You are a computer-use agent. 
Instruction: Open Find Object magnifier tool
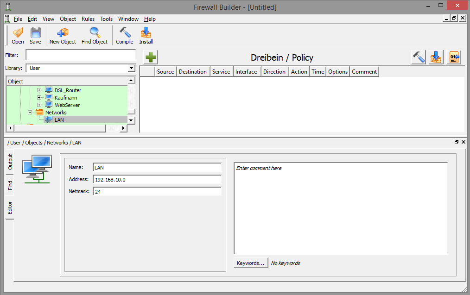95,35
